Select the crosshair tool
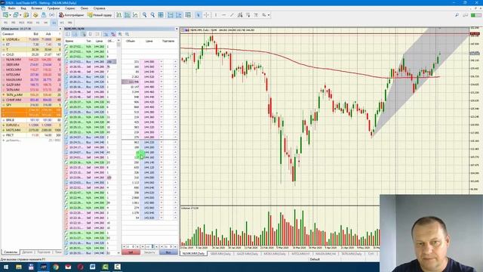483x272 pixels. [x=206, y=15]
